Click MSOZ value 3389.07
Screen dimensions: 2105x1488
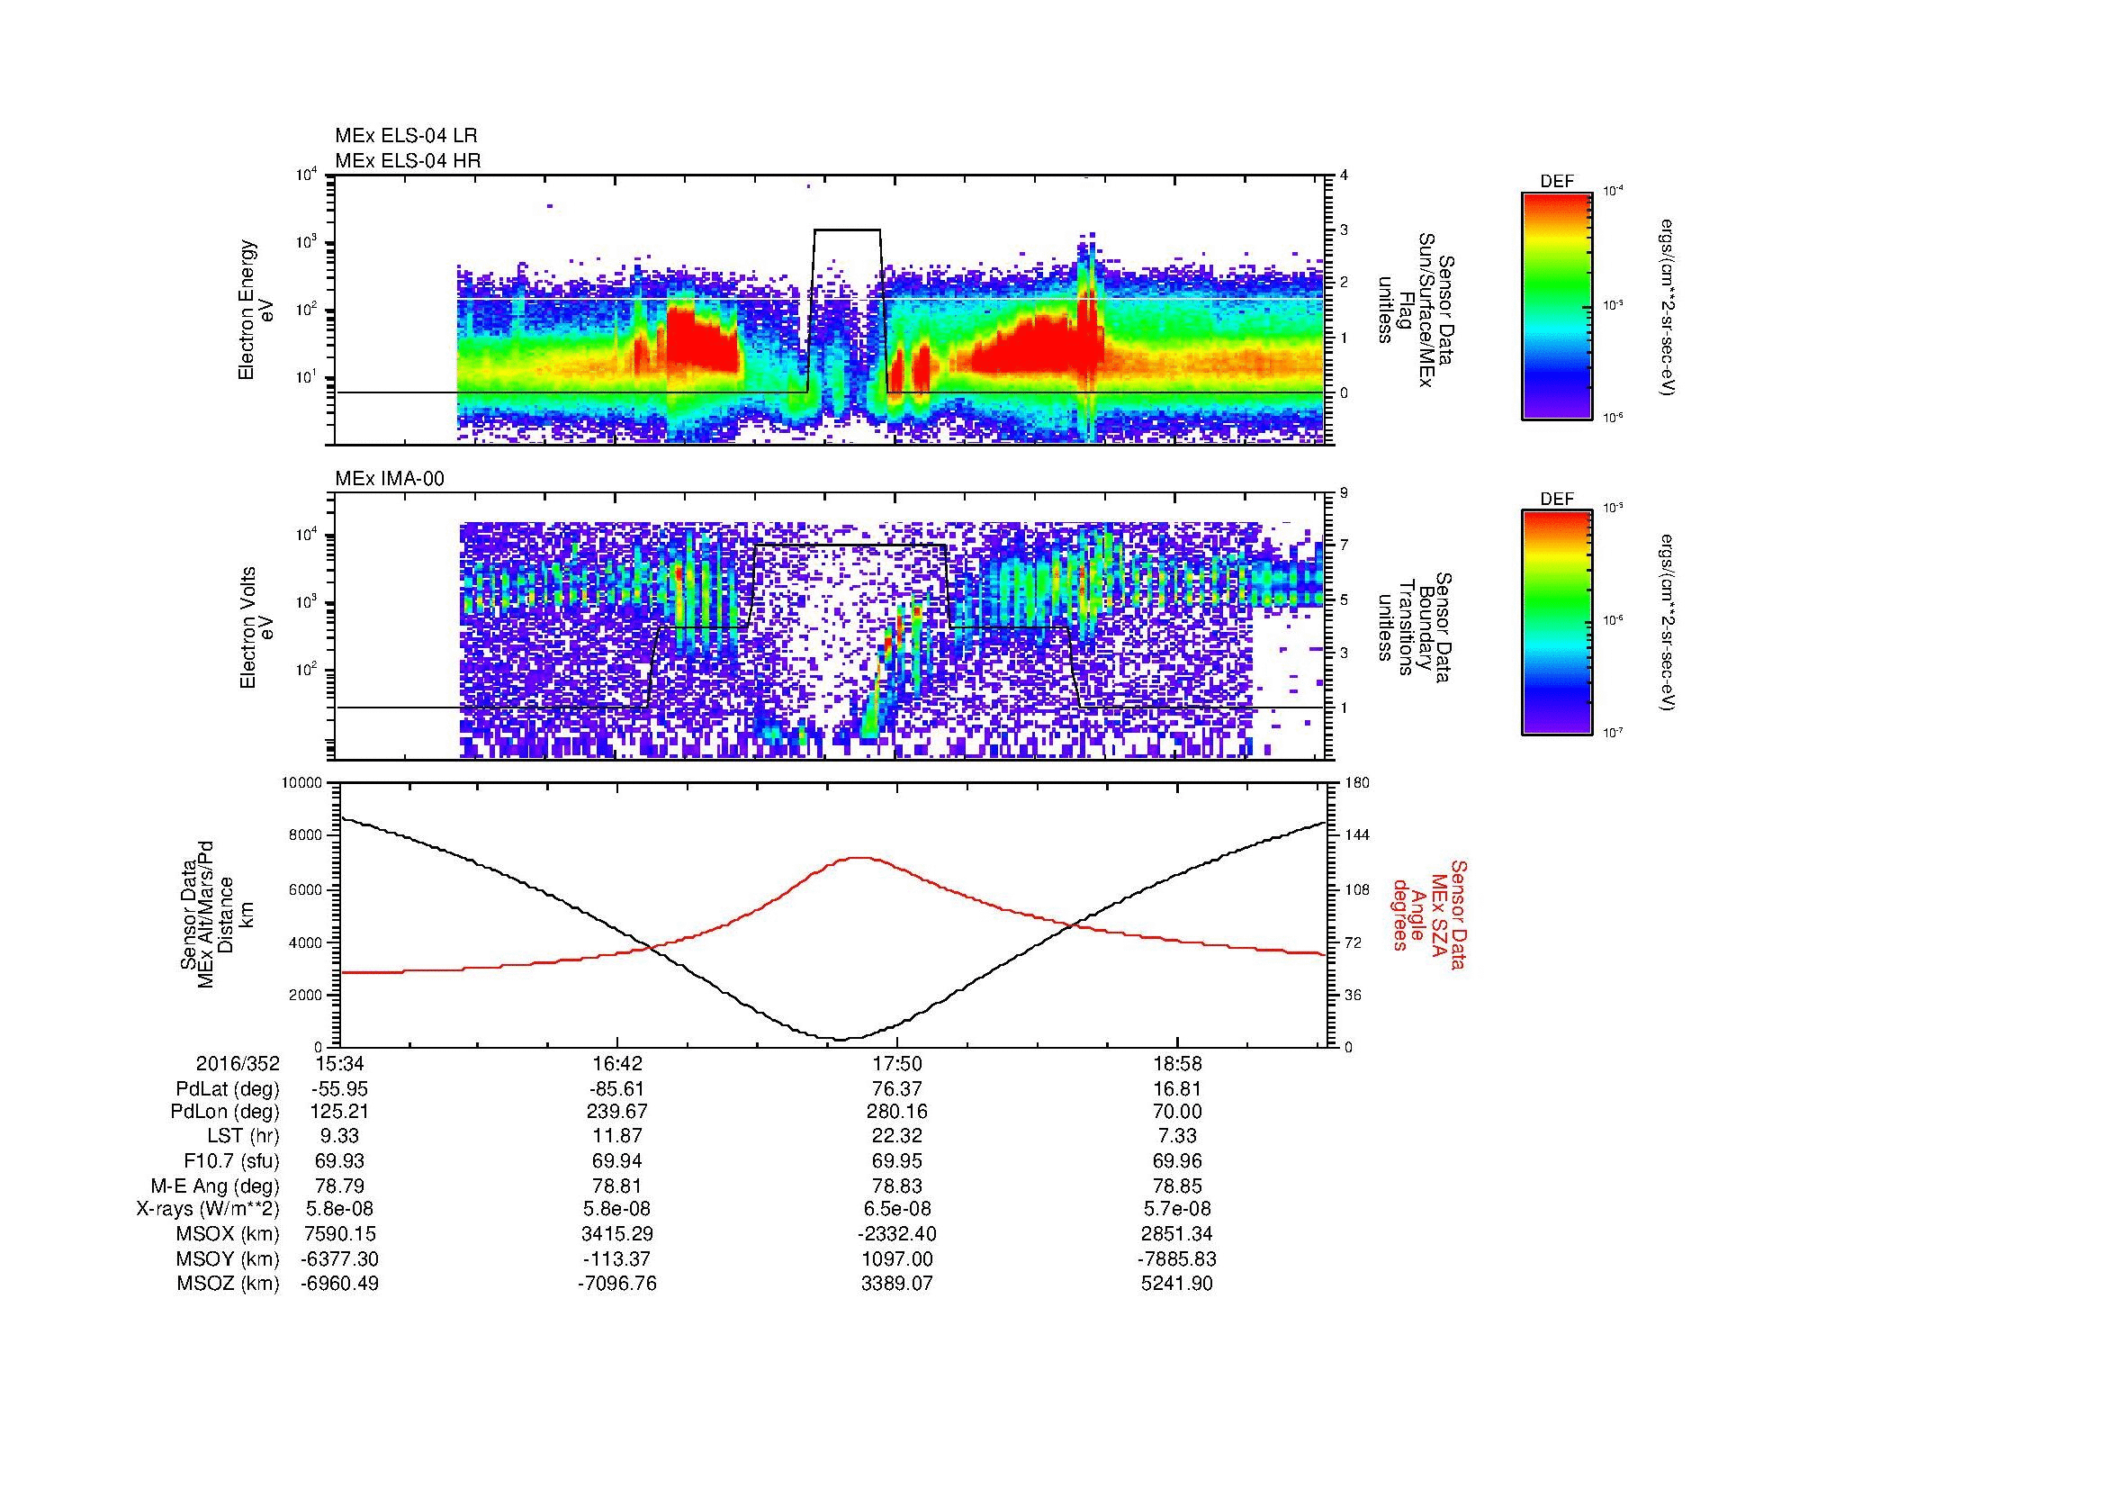[x=897, y=1285]
